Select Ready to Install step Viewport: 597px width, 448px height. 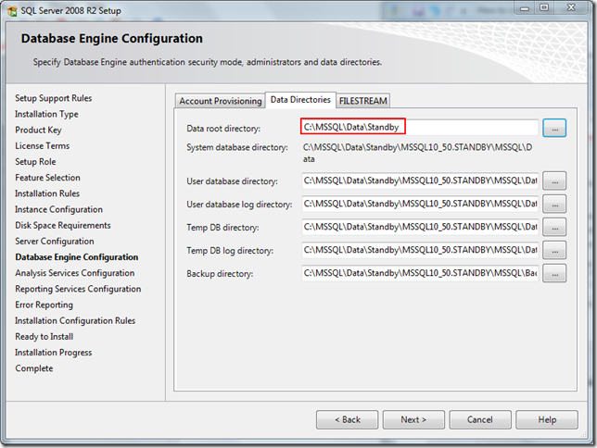44,337
